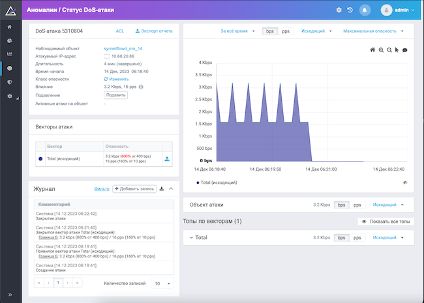
Task: Click the chart zoom-in magnifier
Action: 381,50
